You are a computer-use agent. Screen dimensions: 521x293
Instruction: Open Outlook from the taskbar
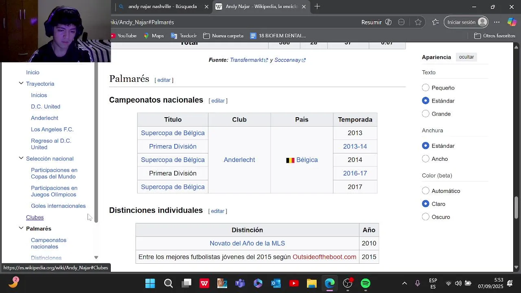pos(276,283)
